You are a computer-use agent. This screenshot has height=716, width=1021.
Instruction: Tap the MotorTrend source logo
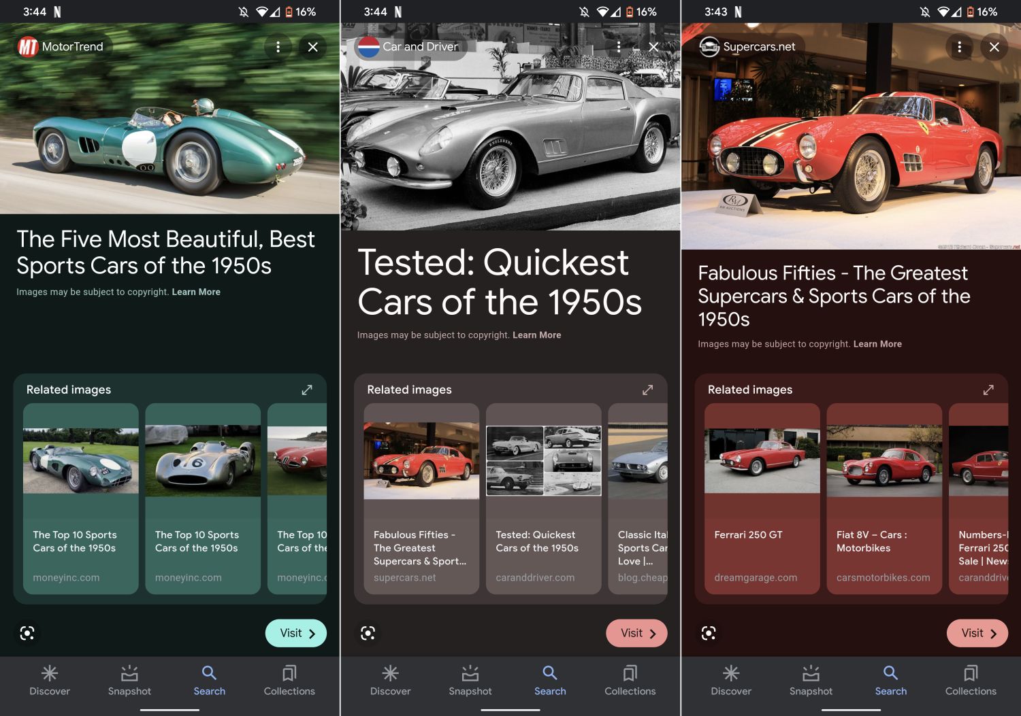(28, 47)
